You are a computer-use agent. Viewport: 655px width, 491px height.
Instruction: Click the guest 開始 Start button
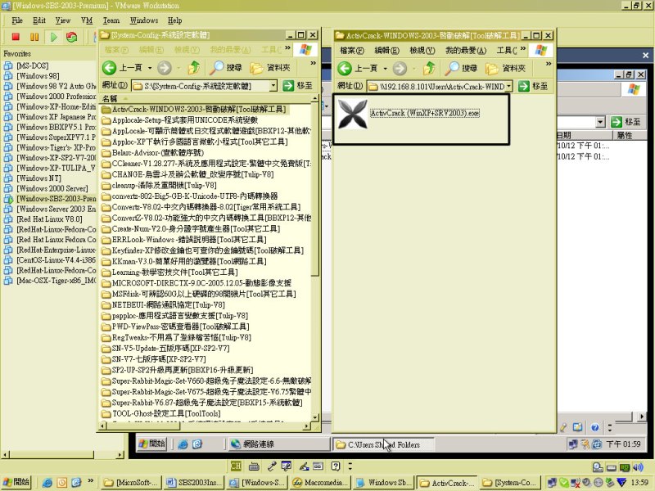point(152,444)
